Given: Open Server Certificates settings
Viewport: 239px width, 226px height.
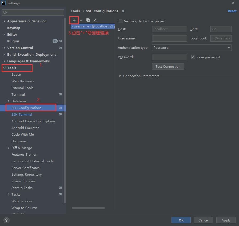Looking at the screenshot, I should [25, 168].
